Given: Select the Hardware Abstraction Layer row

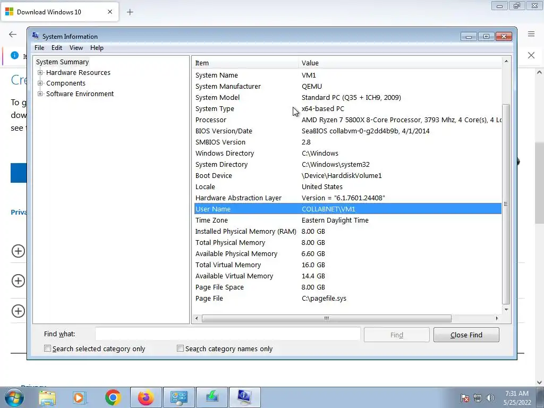Looking at the screenshot, I should click(347, 198).
